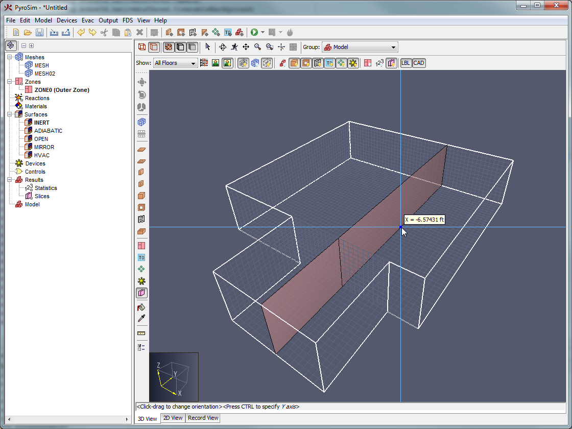Switch to the 2D View tab
This screenshot has height=429, width=572.
[173, 418]
